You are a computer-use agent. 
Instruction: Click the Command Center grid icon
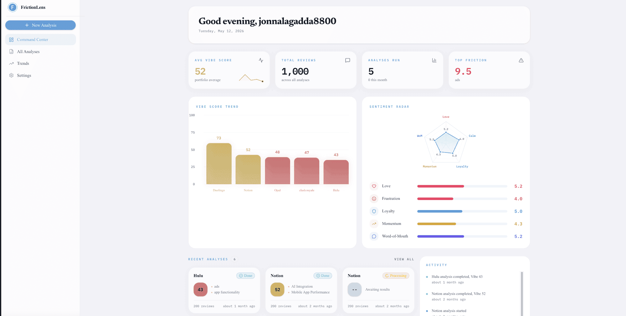pos(11,40)
